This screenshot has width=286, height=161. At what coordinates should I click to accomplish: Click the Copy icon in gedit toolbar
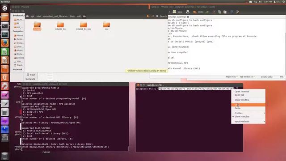coord(219,12)
